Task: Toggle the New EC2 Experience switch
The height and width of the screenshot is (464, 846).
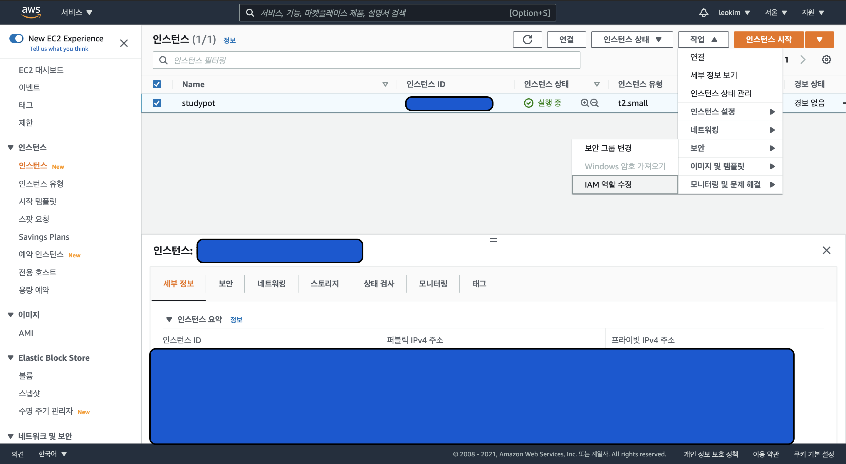Action: pyautogui.click(x=16, y=38)
